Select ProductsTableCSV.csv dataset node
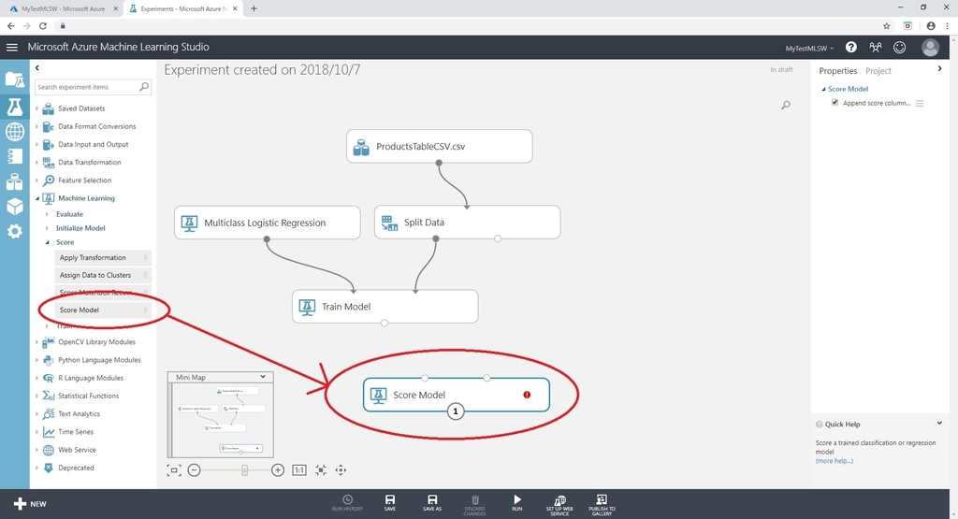This screenshot has height=519, width=958. (x=440, y=147)
